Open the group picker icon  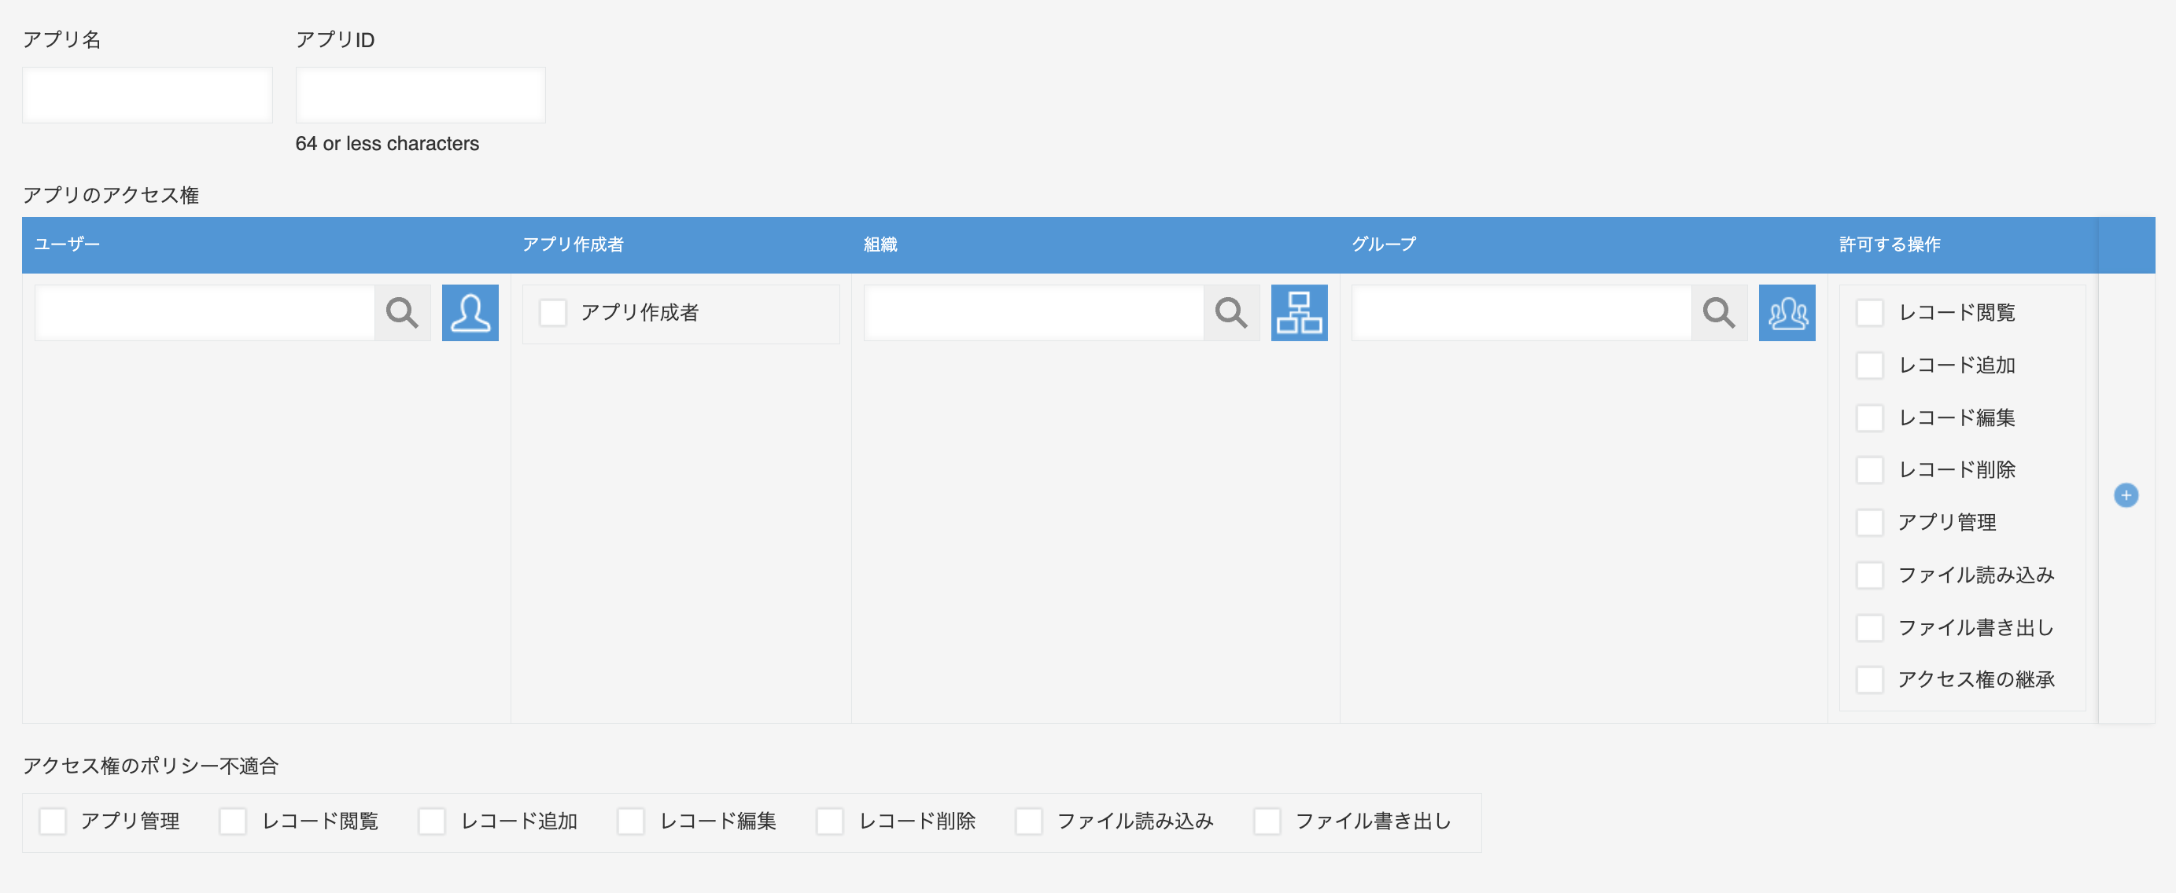[x=1787, y=313]
